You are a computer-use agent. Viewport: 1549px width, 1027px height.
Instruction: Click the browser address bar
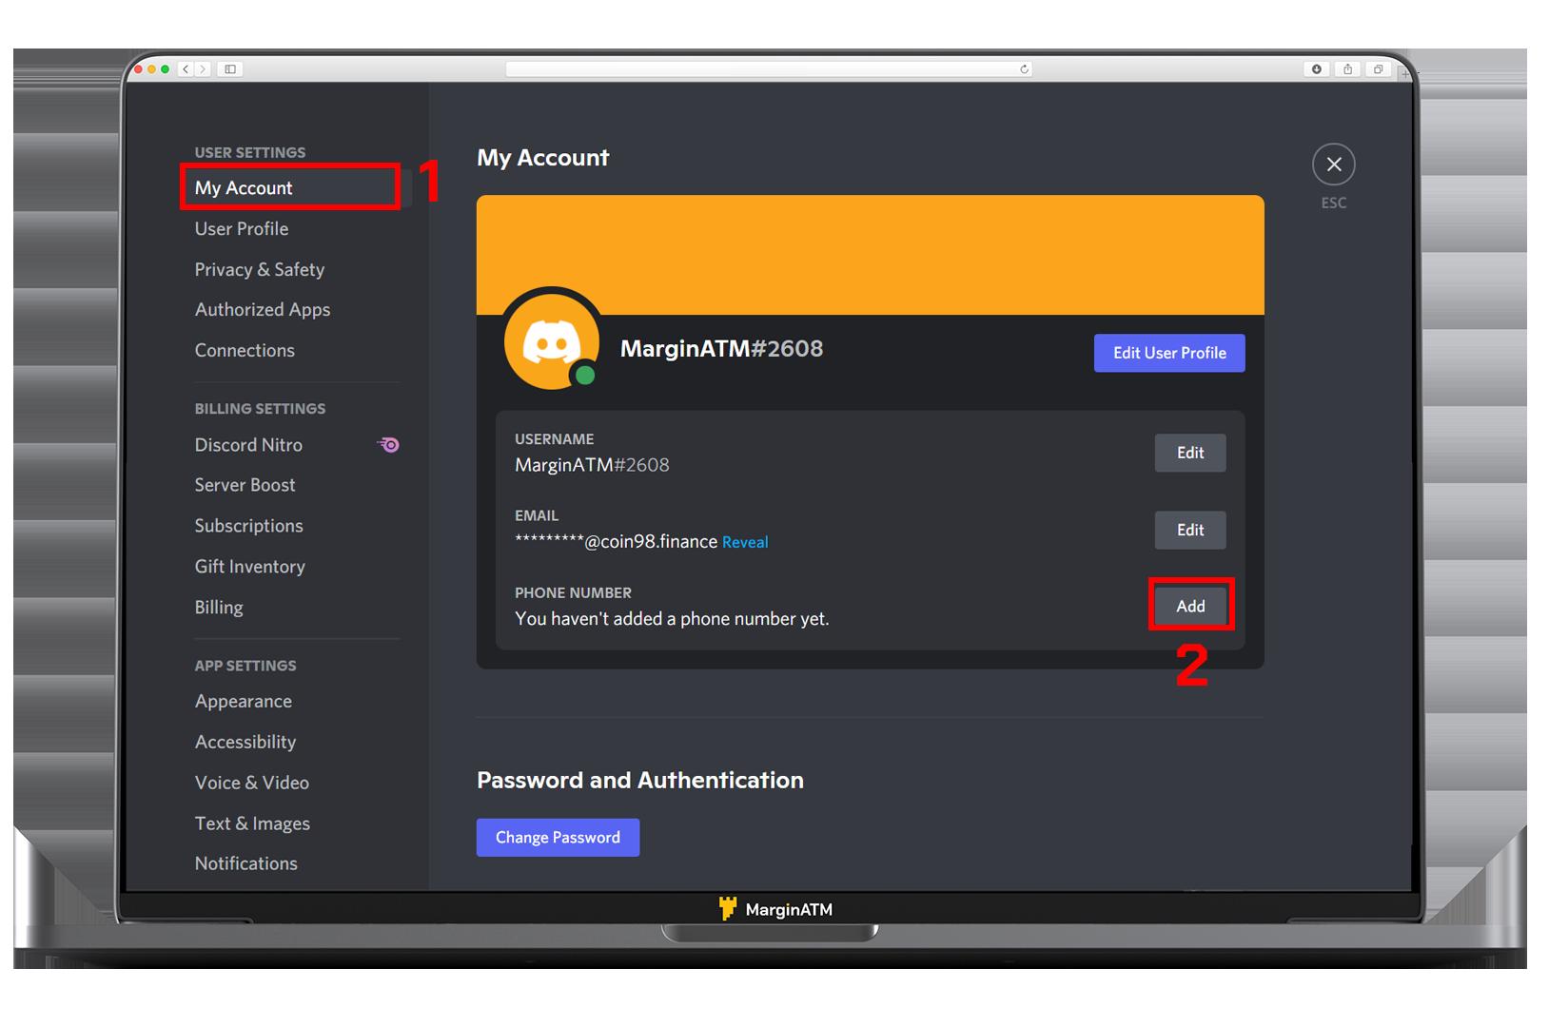point(769,69)
